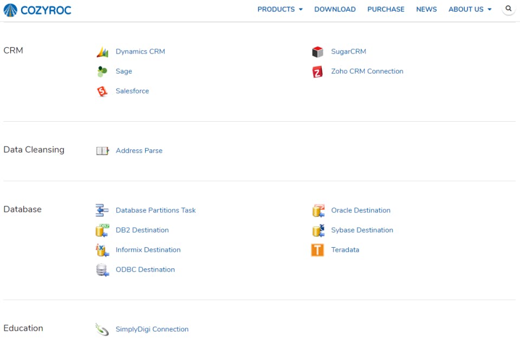Click the Database Partitions Task icon

pos(102,210)
